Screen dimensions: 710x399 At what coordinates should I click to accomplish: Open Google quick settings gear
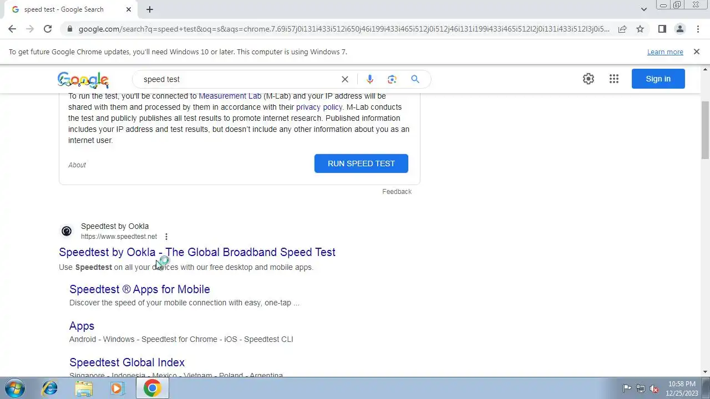(589, 79)
